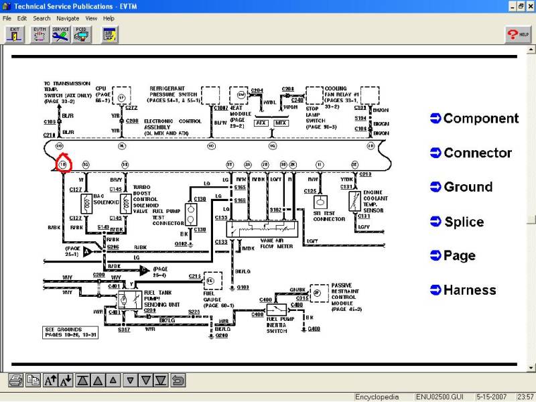Click the Exit toolbar icon
This screenshot has height=402, width=536.
tap(15, 35)
